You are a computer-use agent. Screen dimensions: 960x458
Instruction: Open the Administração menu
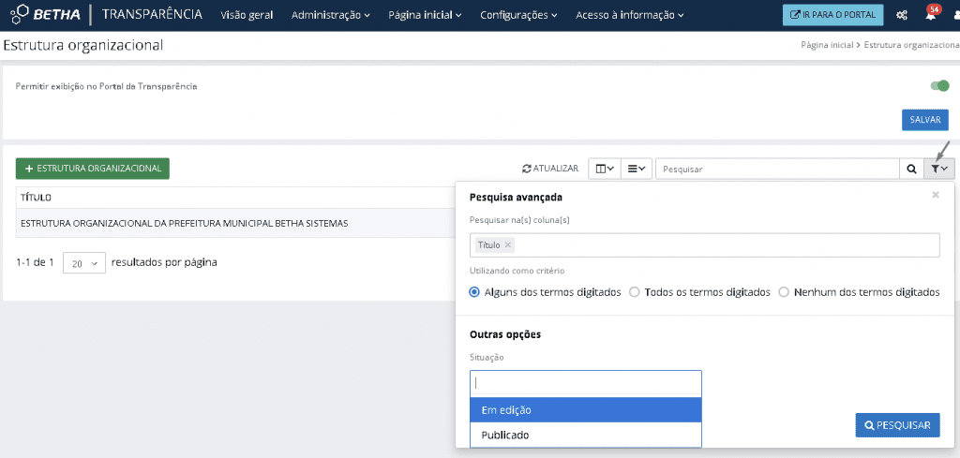330,16
